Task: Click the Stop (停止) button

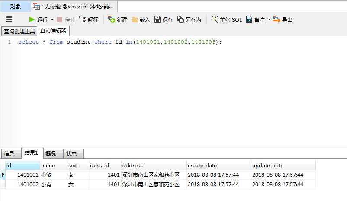Action: (x=66, y=20)
